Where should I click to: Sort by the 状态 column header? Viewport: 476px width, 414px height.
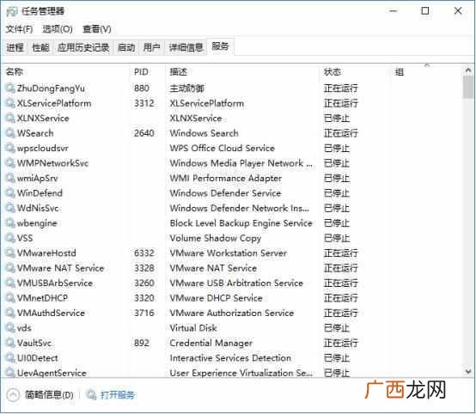pos(333,72)
